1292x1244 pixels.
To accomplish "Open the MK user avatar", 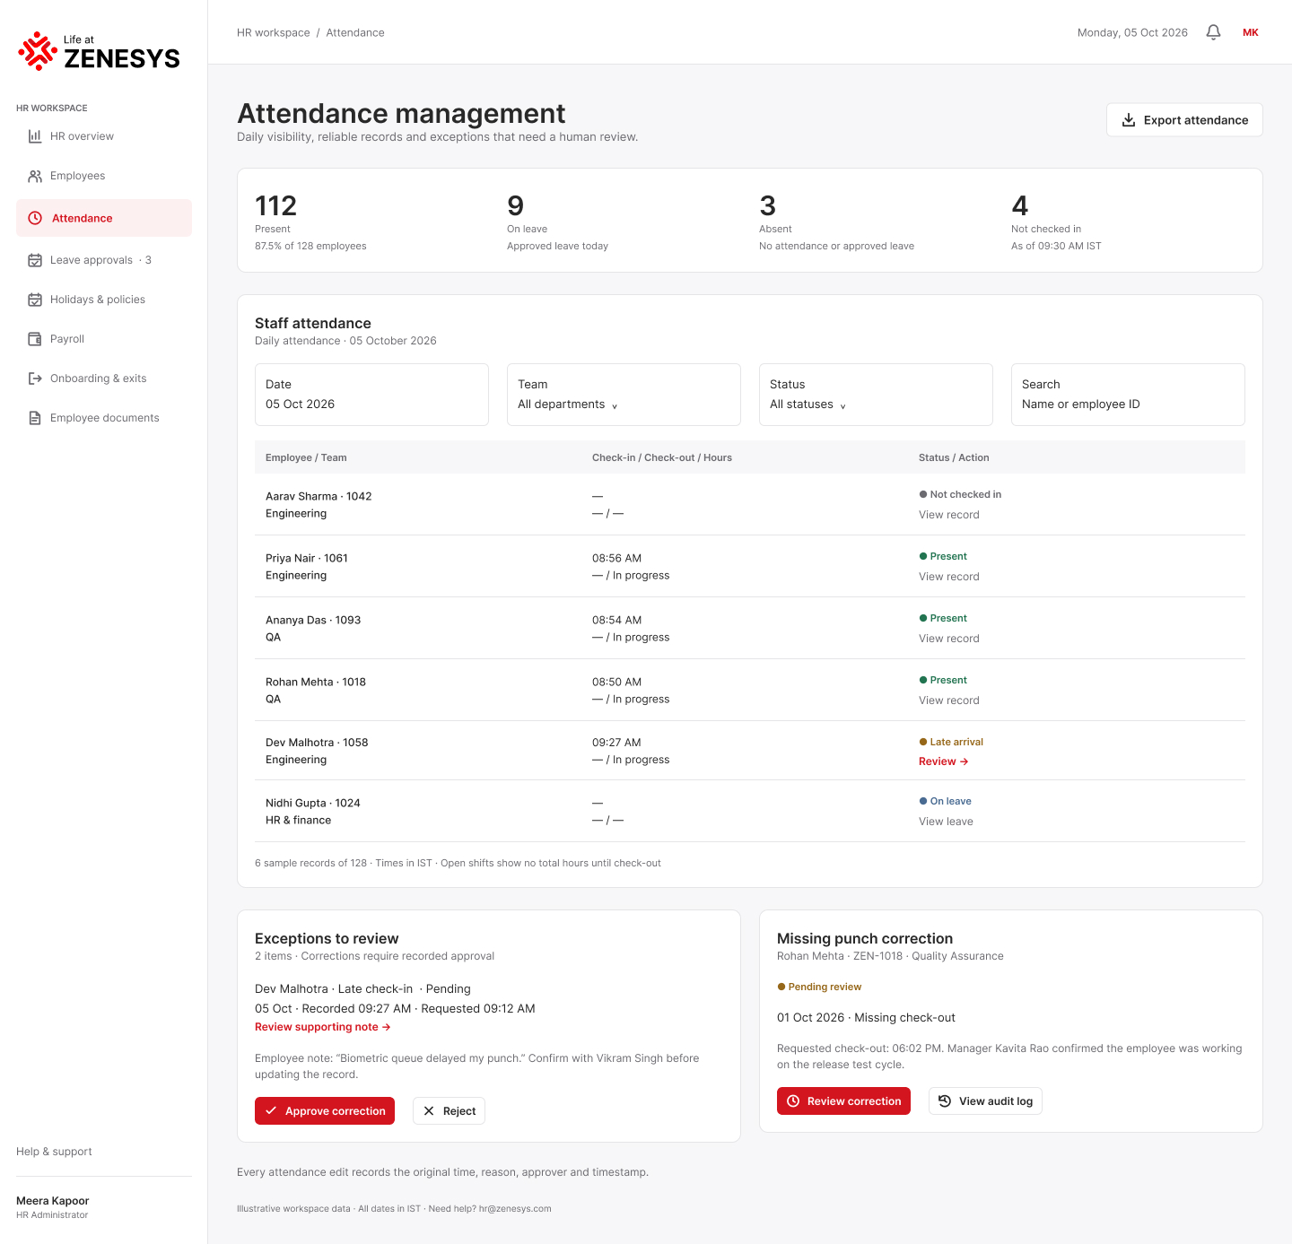I will 1251,32.
